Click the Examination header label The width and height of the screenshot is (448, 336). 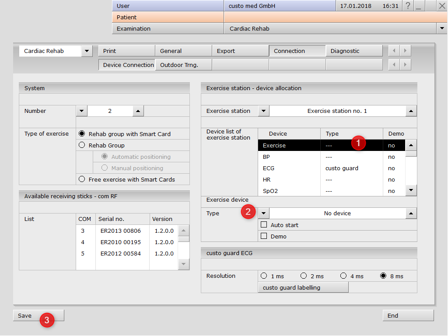(x=168, y=28)
